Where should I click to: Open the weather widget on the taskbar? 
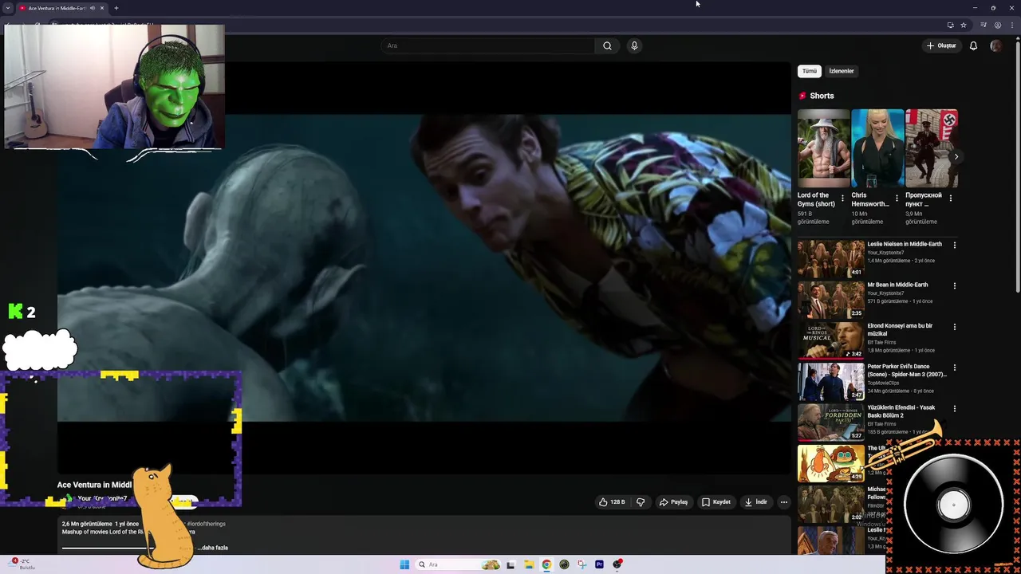point(22,564)
